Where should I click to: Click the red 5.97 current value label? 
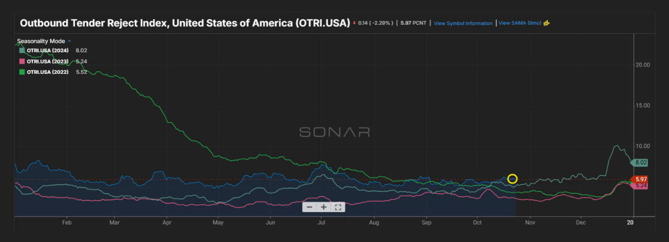[x=640, y=179]
